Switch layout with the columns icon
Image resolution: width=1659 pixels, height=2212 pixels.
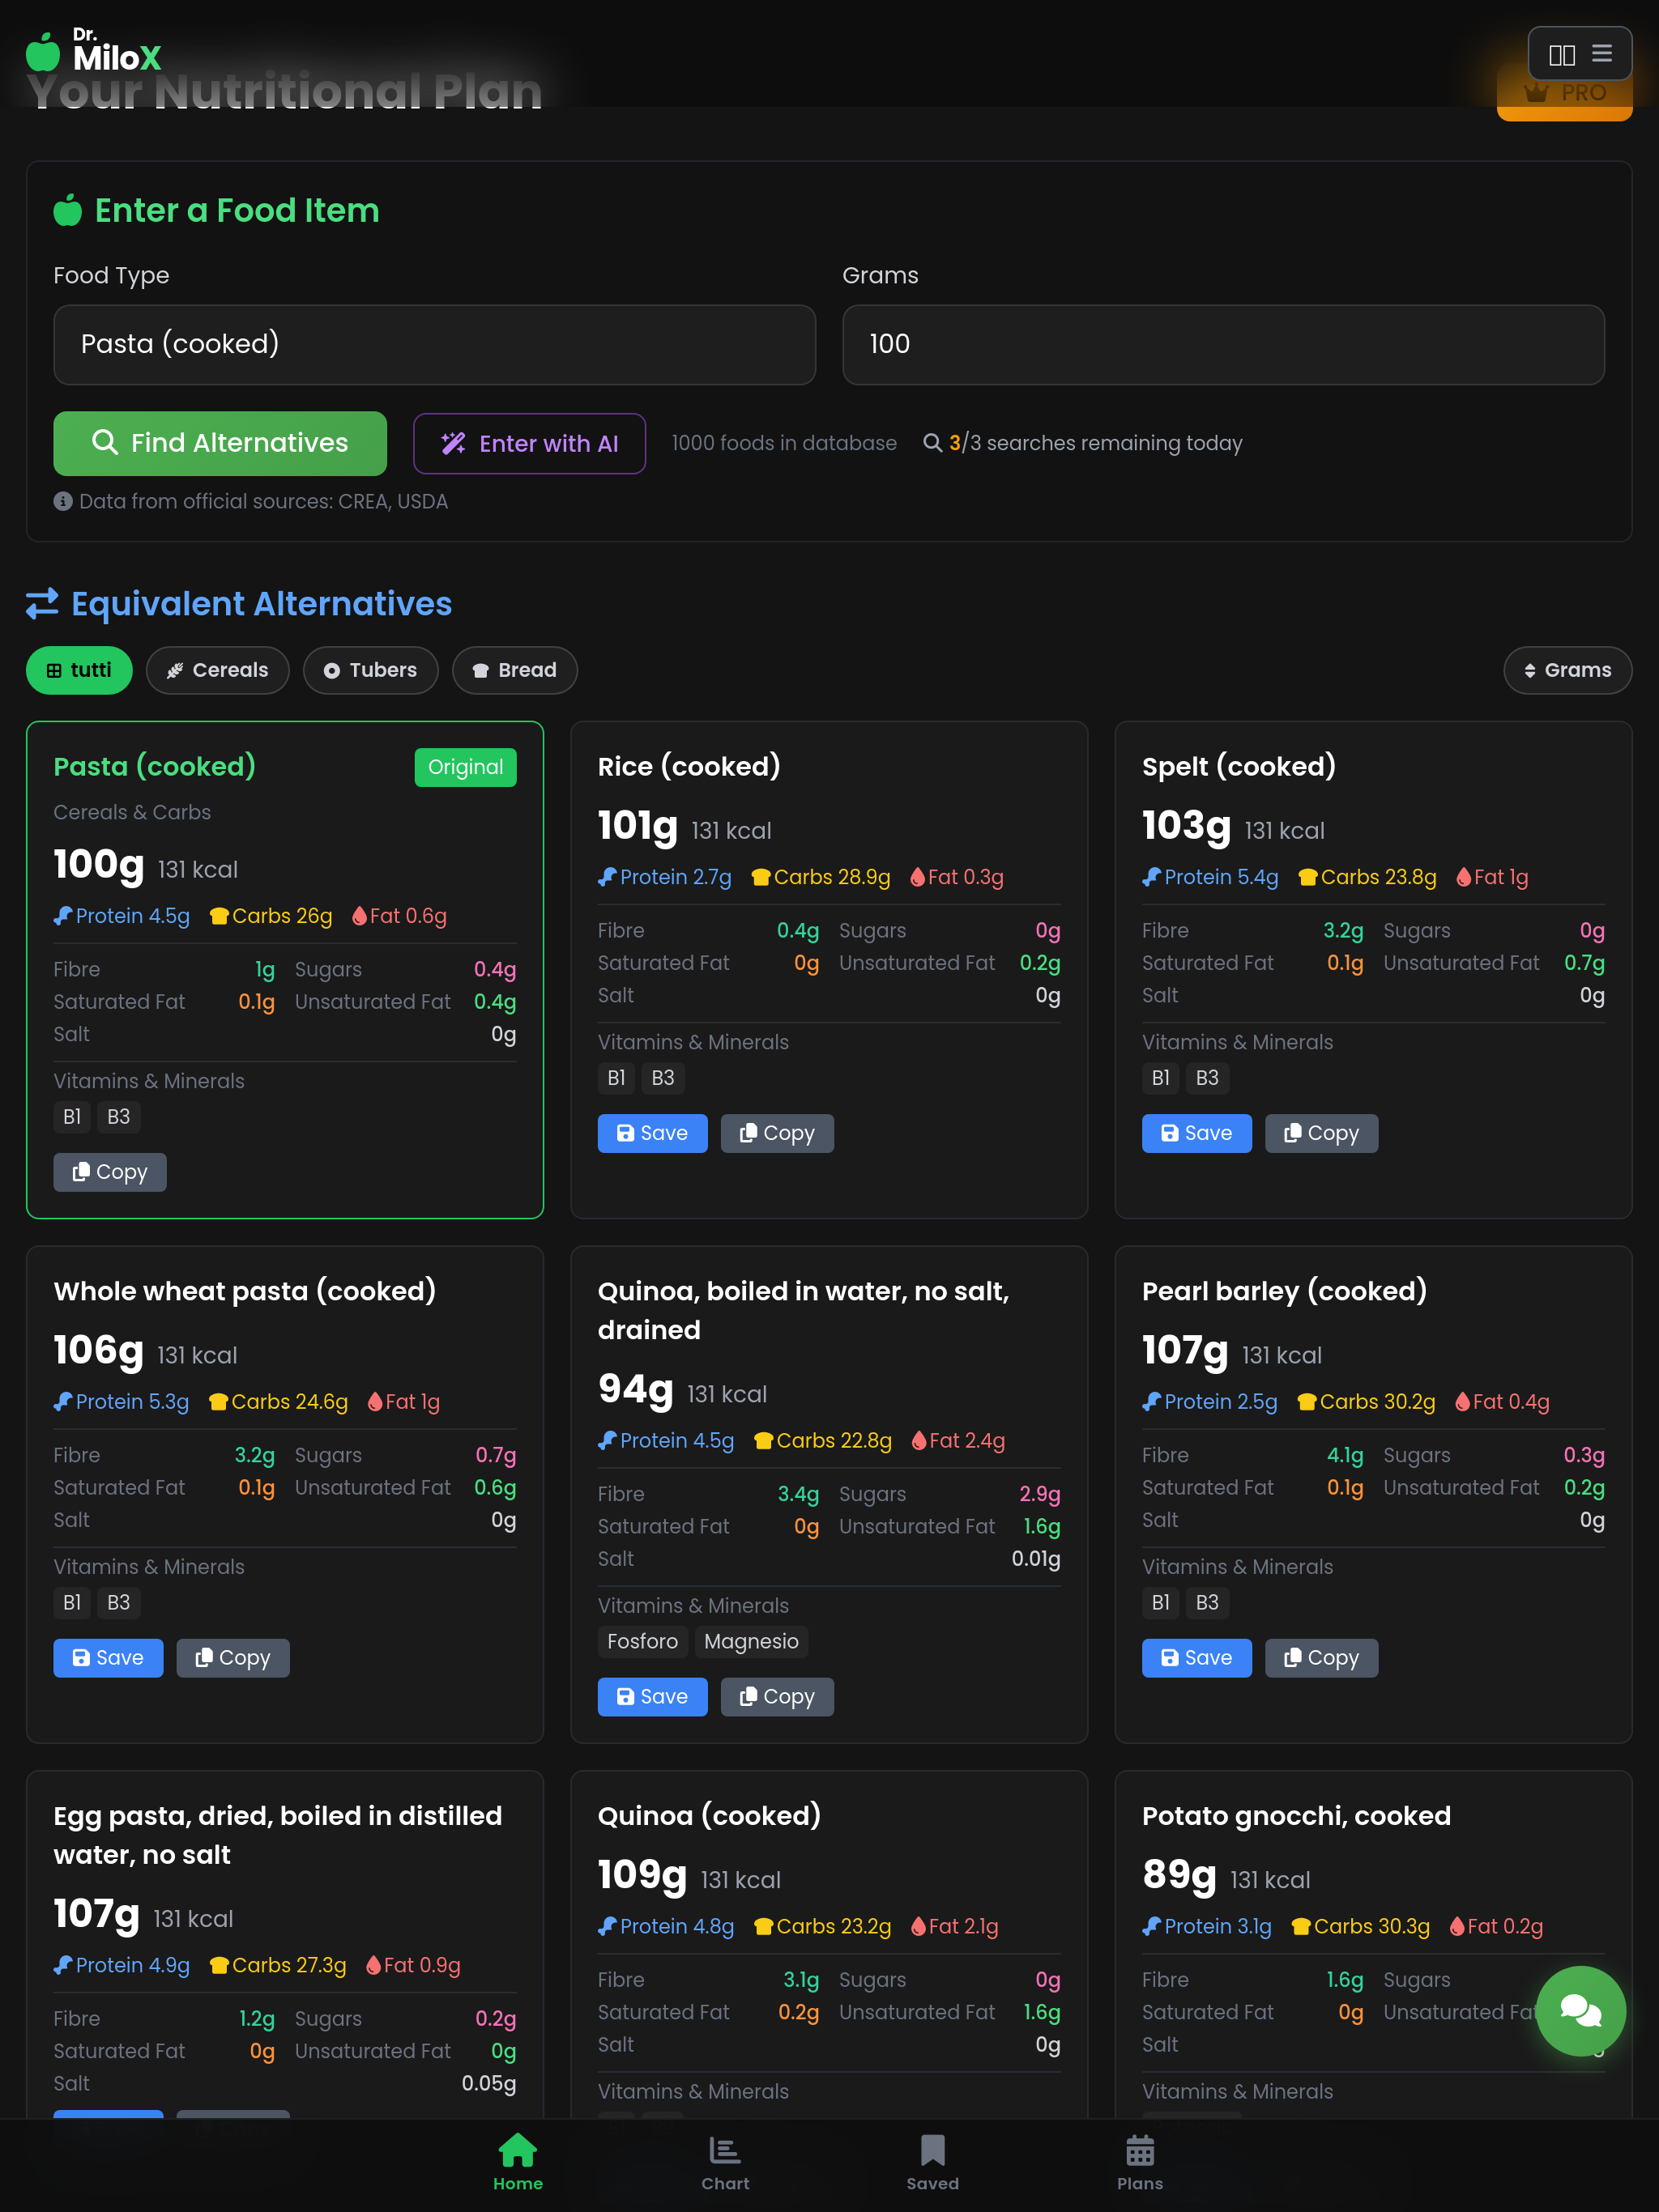tap(1561, 54)
